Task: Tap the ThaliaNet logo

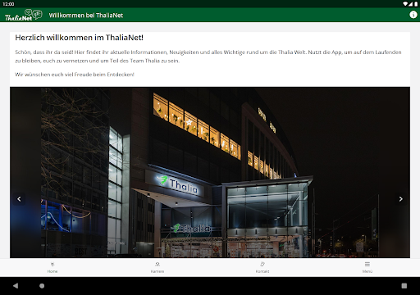Action: 24,15
